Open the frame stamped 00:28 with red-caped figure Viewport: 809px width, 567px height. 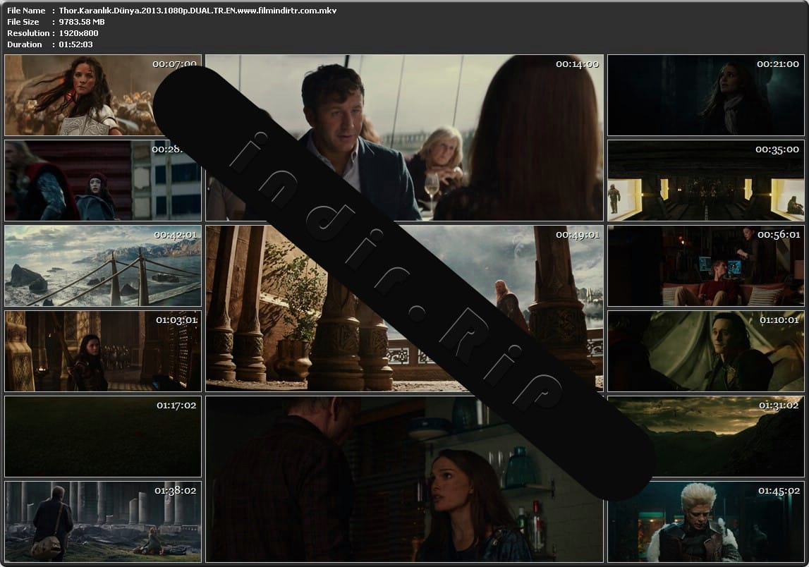(103, 181)
